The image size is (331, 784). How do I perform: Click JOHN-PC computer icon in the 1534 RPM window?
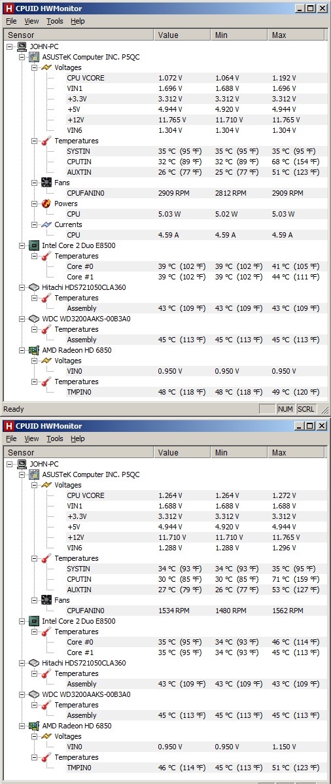coord(22,464)
